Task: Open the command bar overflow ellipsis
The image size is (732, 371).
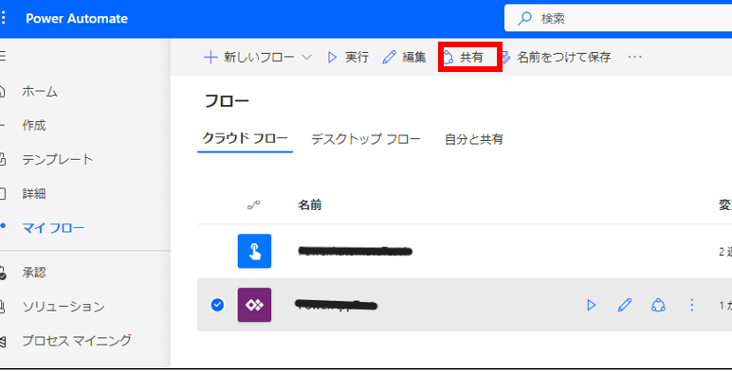Action: tap(634, 57)
